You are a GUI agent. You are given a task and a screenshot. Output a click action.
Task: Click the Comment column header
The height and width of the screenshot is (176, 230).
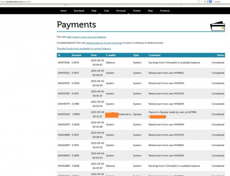(x=155, y=55)
